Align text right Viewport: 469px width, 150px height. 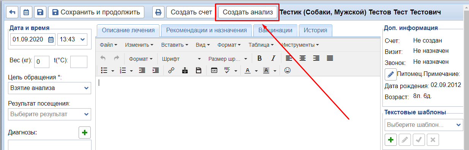coord(316,58)
